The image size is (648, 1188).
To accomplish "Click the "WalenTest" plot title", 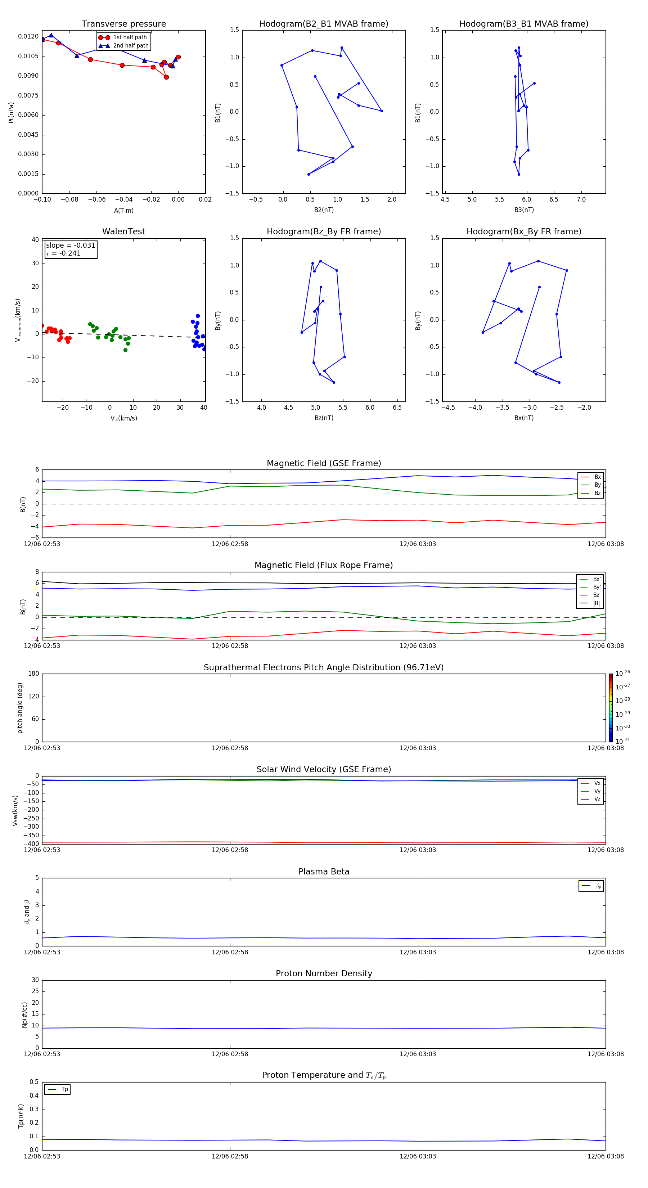I will (123, 231).
